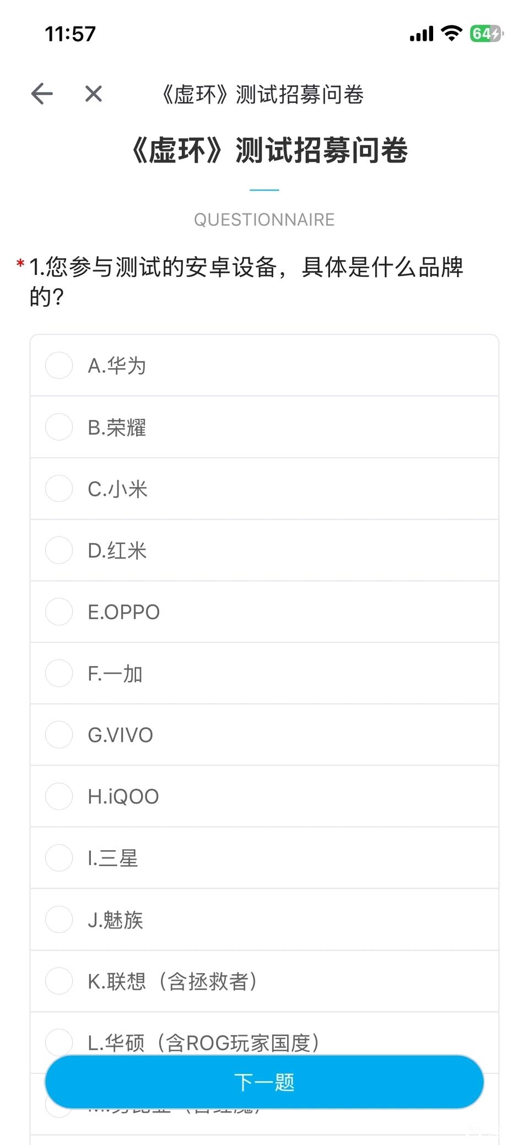Choose the F.一加 option
Viewport: 529px width, 1145px height.
click(59, 673)
